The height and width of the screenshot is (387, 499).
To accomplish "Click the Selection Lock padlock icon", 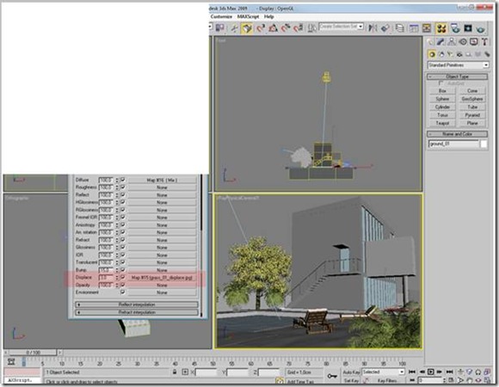I will point(175,372).
